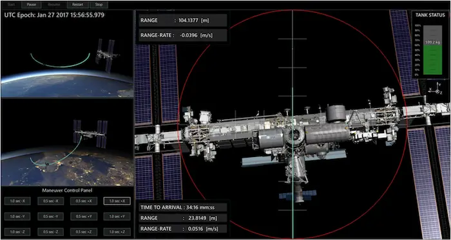The image size is (451, 240).
Task: Click the XYZ axis orientation indicator
Action: pyautogui.click(x=436, y=89)
